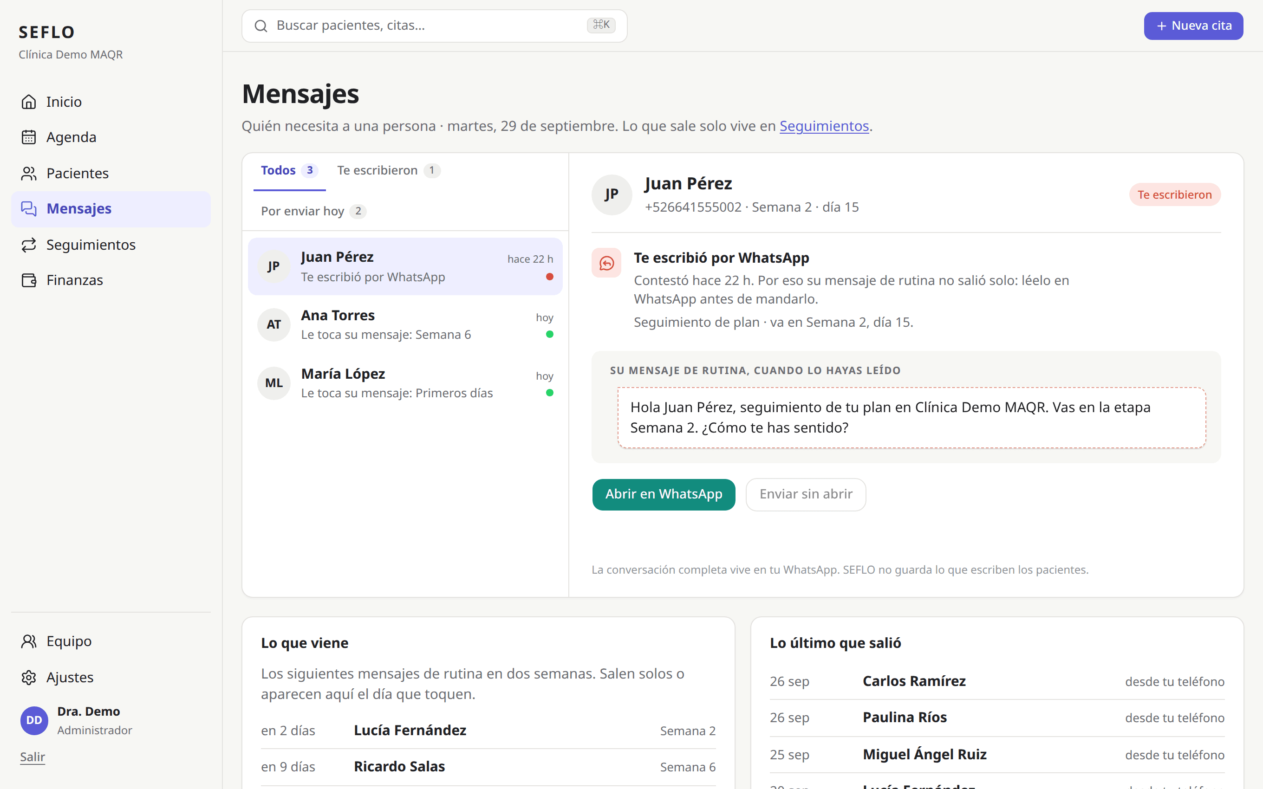This screenshot has width=1263, height=789.
Task: Open the Finanzas wallet icon
Action: [29, 280]
